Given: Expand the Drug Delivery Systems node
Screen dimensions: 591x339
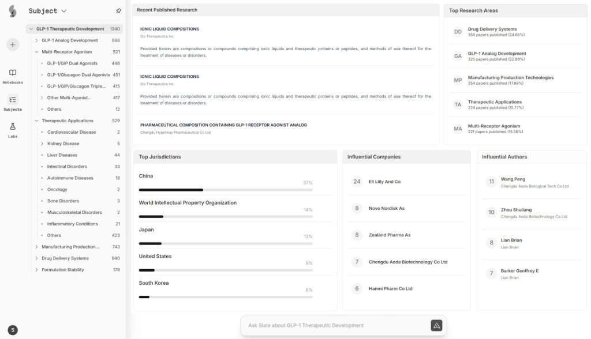Looking at the screenshot, I should [x=36, y=258].
